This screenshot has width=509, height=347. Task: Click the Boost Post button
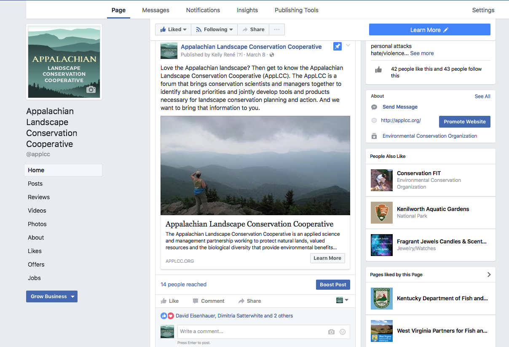(x=333, y=285)
